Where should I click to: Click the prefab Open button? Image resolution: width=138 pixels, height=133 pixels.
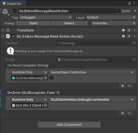pyautogui.click(x=33, y=23)
